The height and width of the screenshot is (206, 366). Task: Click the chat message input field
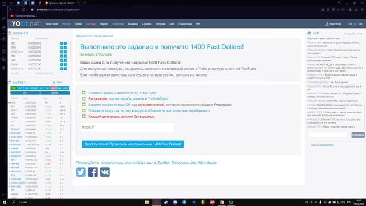point(327,135)
